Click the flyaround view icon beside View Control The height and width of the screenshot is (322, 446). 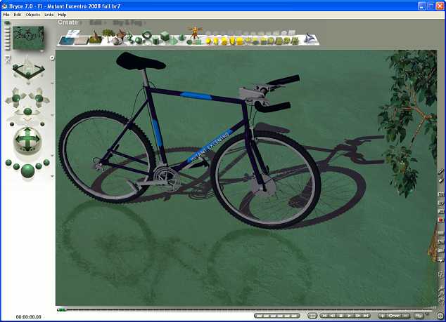pyautogui.click(x=8, y=60)
